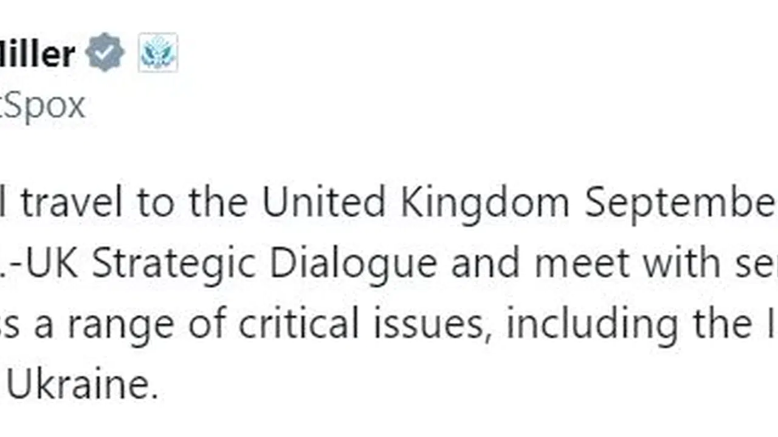Image resolution: width=778 pixels, height=437 pixels.
Task: Click the words "United Kingdom" in the tweet
Action: tap(416, 203)
